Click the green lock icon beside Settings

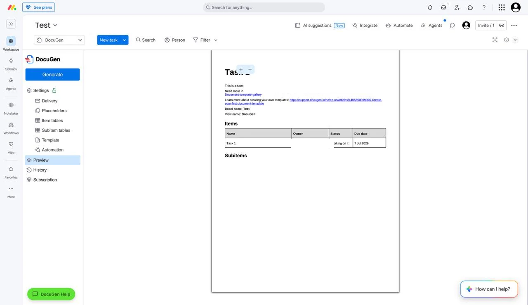point(54,90)
